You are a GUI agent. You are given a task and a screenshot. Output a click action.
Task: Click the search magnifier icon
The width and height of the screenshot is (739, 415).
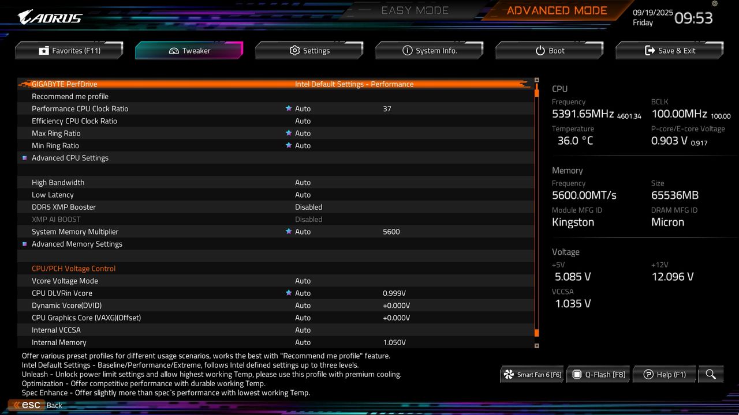pyautogui.click(x=711, y=374)
